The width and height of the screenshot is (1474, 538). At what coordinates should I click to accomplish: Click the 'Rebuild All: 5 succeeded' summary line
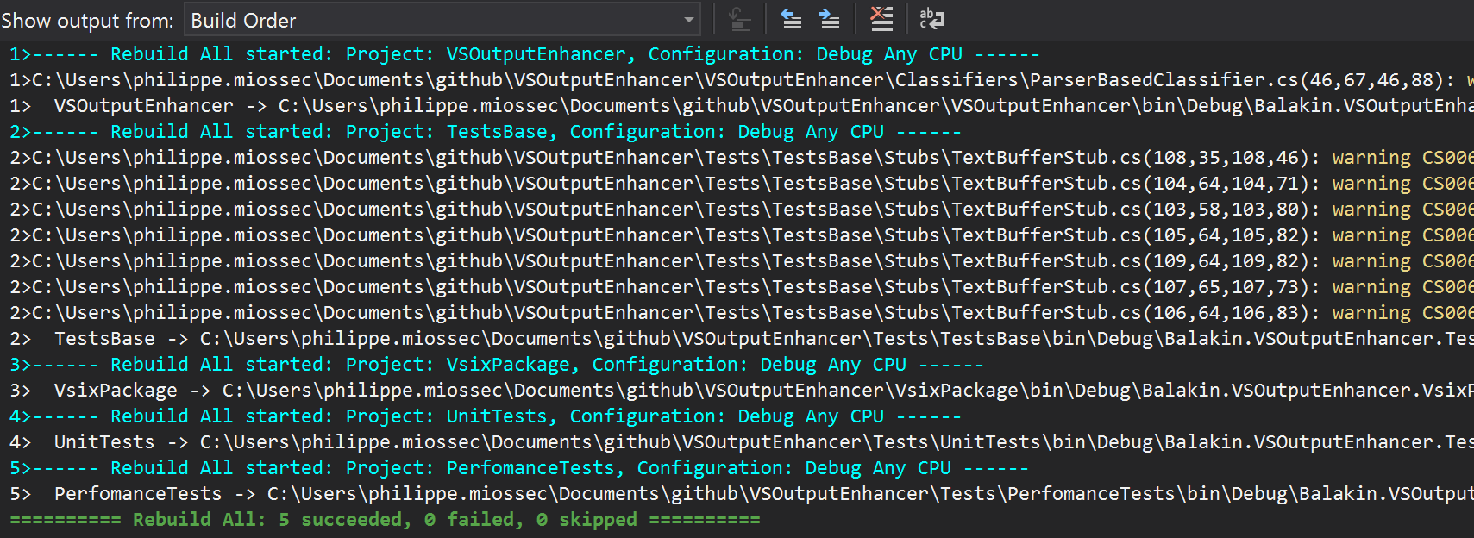click(385, 520)
